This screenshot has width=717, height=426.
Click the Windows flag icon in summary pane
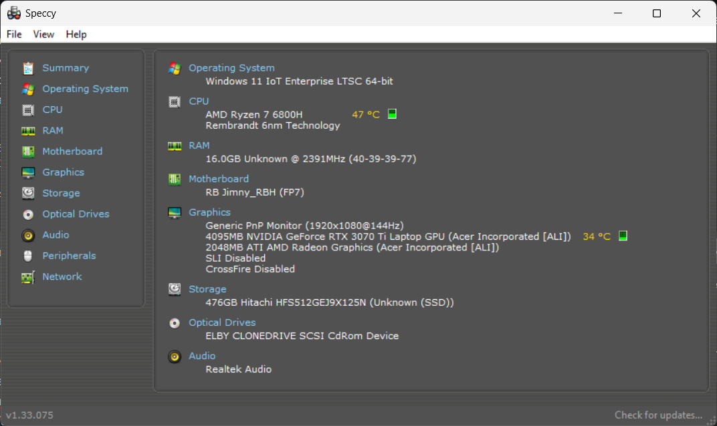pyautogui.click(x=175, y=68)
